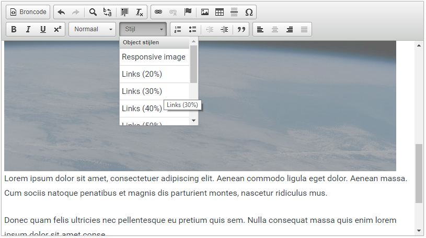Select all content with toolbar icon
The height and width of the screenshot is (238, 426).
tap(125, 12)
